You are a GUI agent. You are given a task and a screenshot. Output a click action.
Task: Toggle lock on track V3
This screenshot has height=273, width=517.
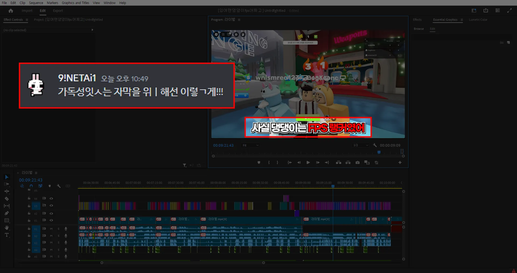[x=29, y=206]
